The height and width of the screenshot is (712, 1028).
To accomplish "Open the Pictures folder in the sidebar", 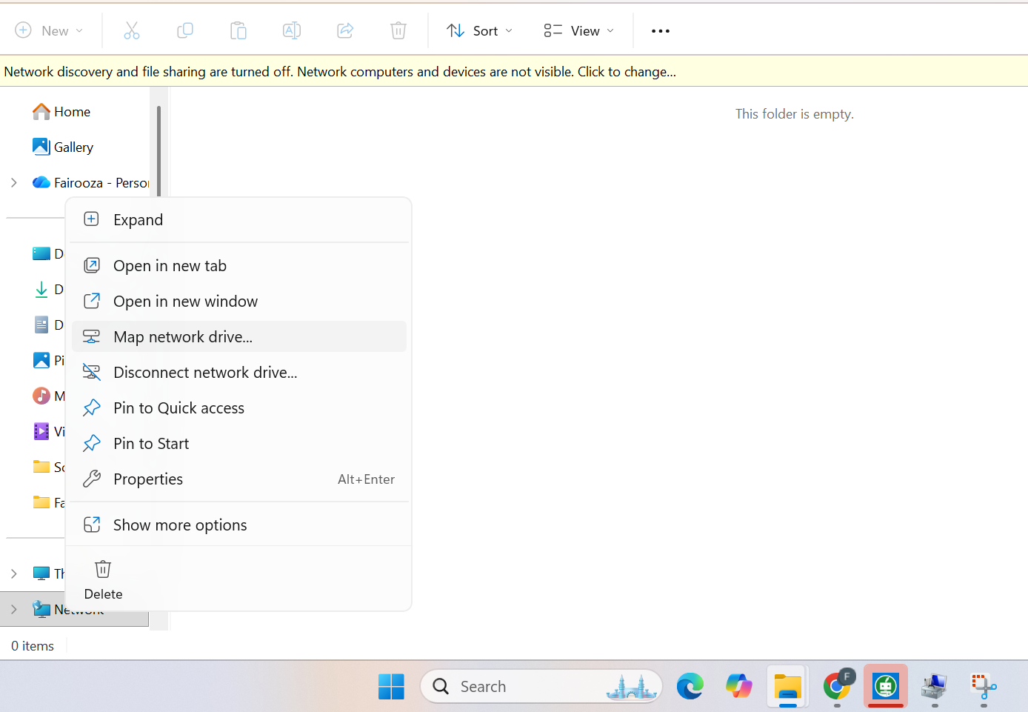I will pyautogui.click(x=42, y=360).
